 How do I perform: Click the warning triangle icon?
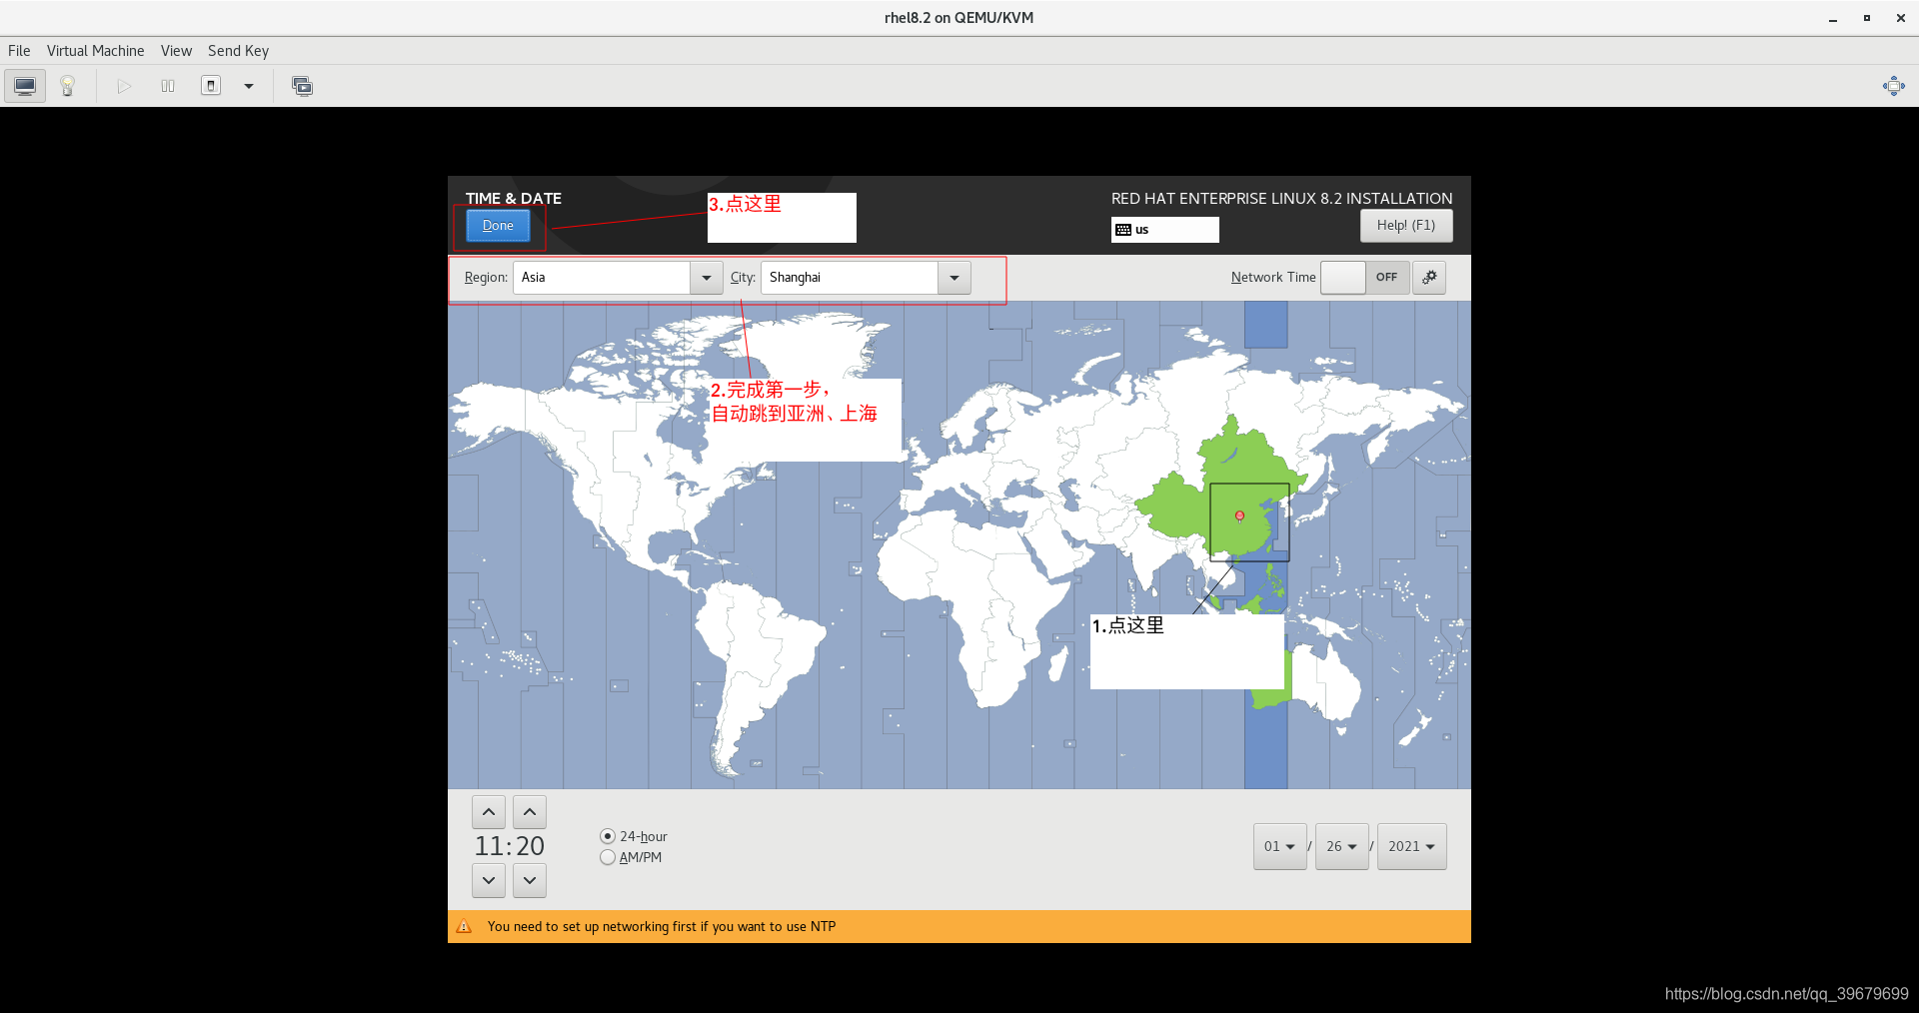464,927
